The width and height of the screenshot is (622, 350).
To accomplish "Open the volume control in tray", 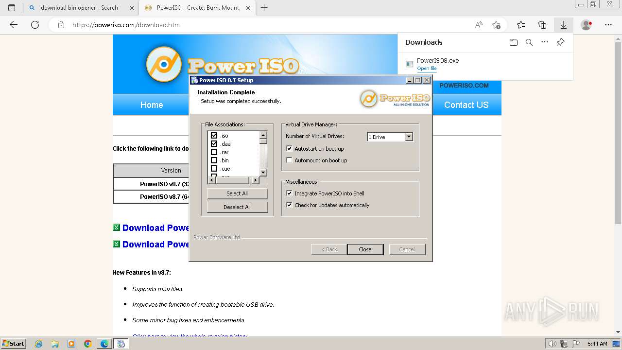I will pos(553,344).
